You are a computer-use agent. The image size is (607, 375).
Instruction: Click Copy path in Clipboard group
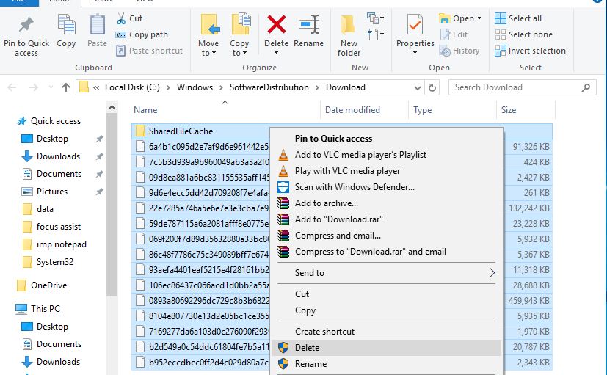coord(148,34)
